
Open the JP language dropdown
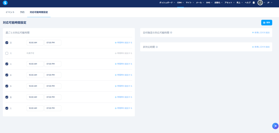[x=270, y=3]
